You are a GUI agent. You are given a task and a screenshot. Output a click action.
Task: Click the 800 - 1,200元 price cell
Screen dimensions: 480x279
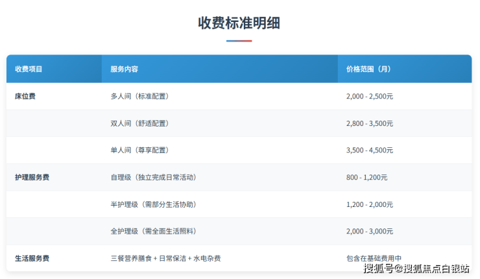coord(366,177)
